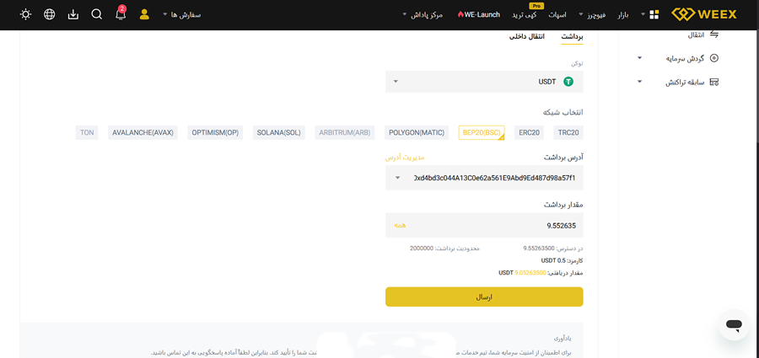Image resolution: width=759 pixels, height=358 pixels.
Task: Open the search magnifier icon
Action: point(97,14)
